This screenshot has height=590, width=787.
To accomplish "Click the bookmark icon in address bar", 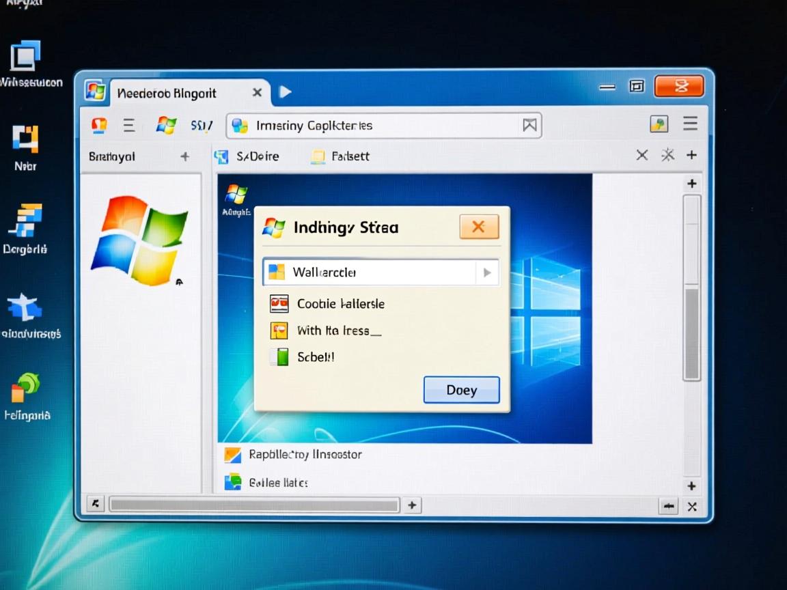I will click(529, 125).
